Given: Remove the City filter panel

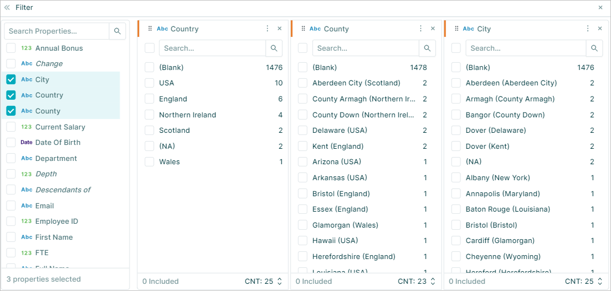Looking at the screenshot, I should 600,29.
